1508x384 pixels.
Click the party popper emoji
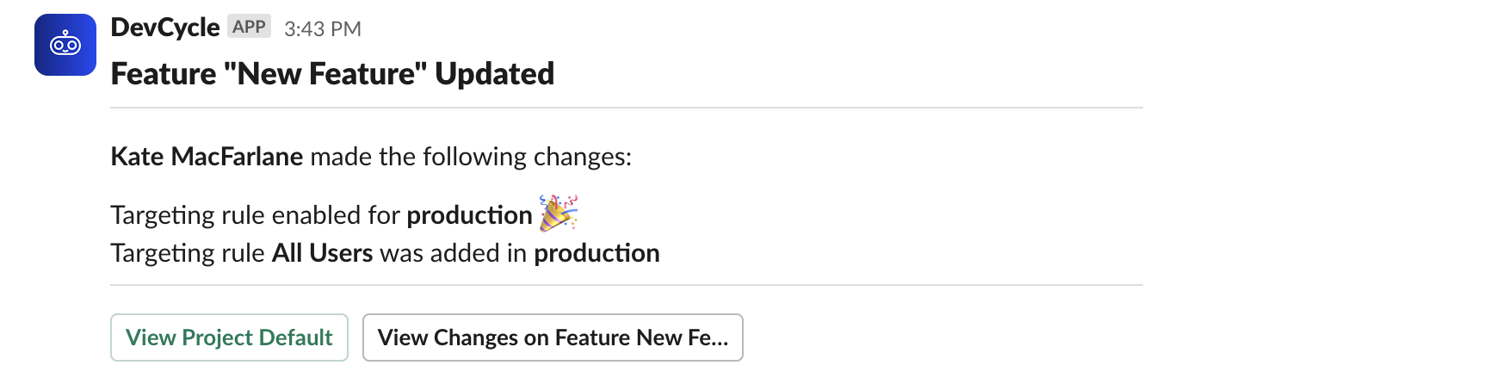[558, 214]
